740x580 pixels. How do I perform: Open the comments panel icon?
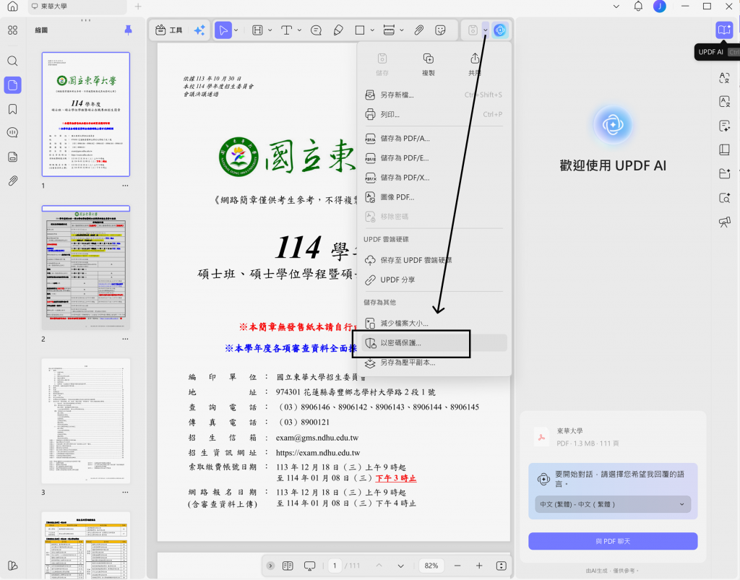[13, 132]
